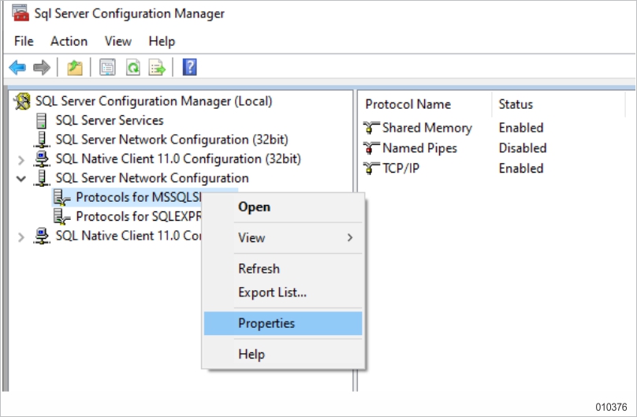The image size is (637, 417).
Task: Click the green Refresh toolbar icon
Action: (133, 68)
